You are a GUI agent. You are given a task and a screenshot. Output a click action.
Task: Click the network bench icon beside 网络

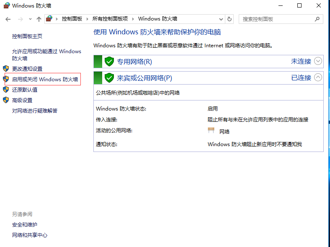(211, 130)
